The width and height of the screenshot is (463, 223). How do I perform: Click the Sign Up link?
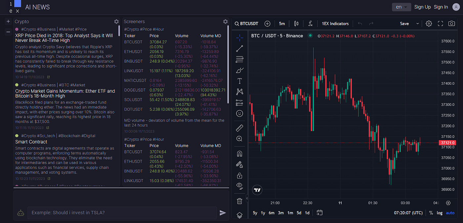[x=422, y=7]
